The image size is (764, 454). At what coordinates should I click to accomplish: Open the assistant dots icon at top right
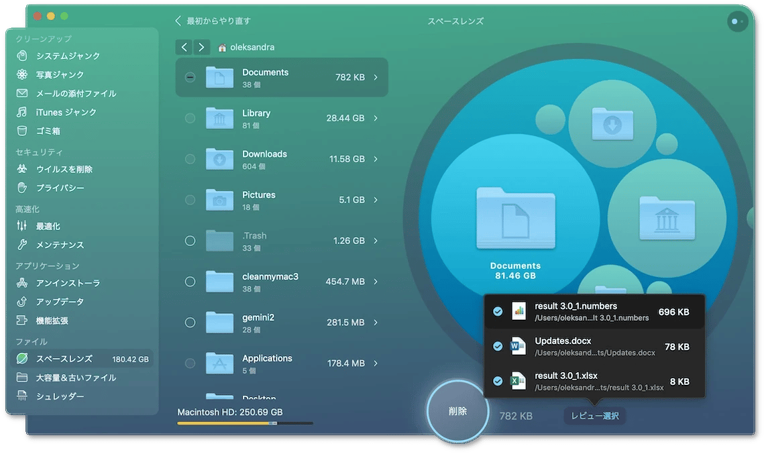737,21
